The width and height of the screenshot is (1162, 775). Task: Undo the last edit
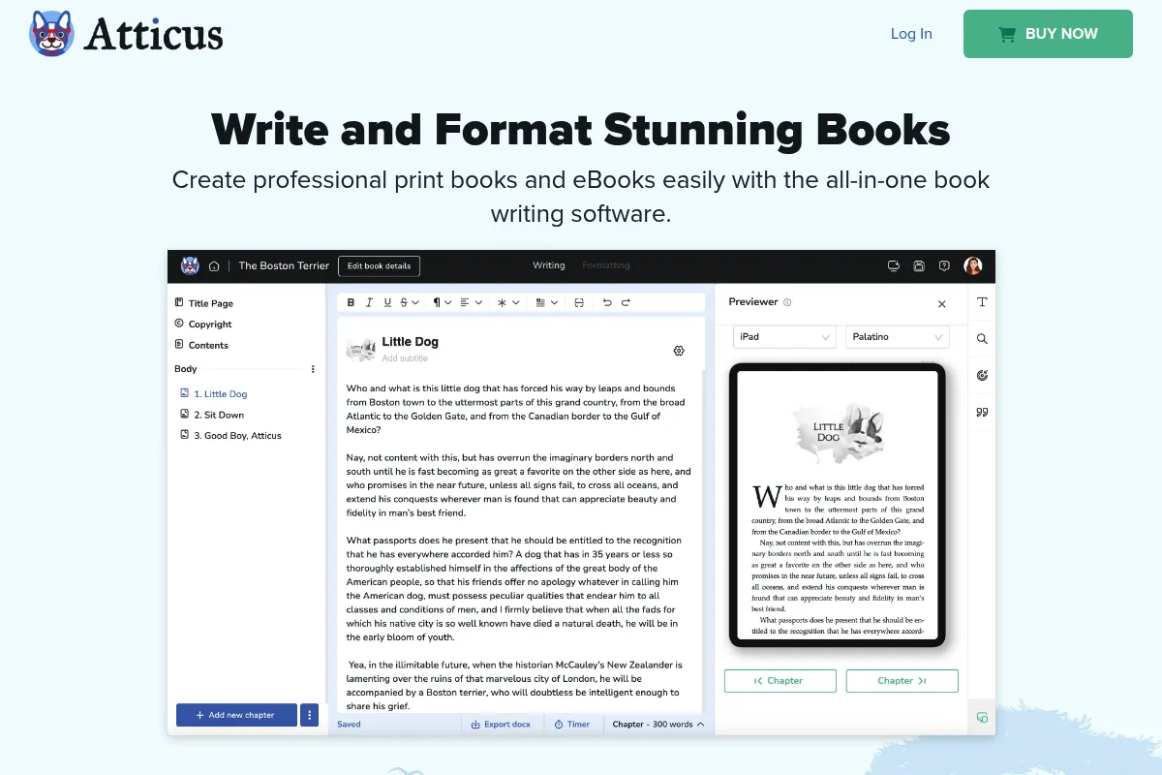pos(607,302)
